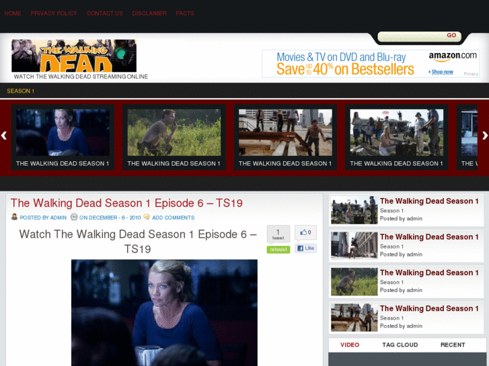Open the FACTS page
The height and width of the screenshot is (366, 489).
185,13
